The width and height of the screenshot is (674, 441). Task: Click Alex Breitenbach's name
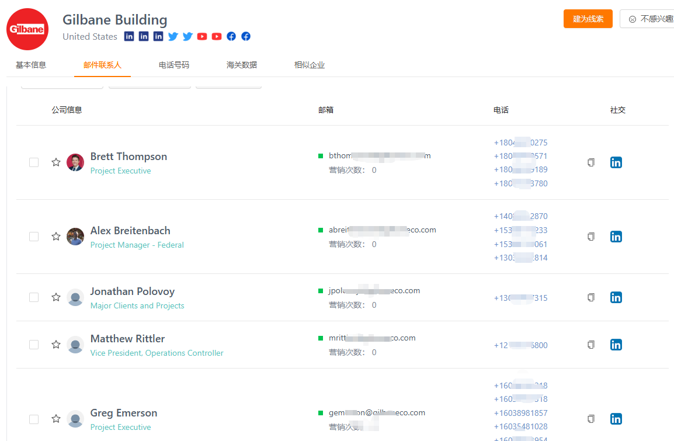tap(130, 231)
